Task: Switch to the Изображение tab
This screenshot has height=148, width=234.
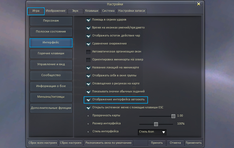Action: pos(55,11)
